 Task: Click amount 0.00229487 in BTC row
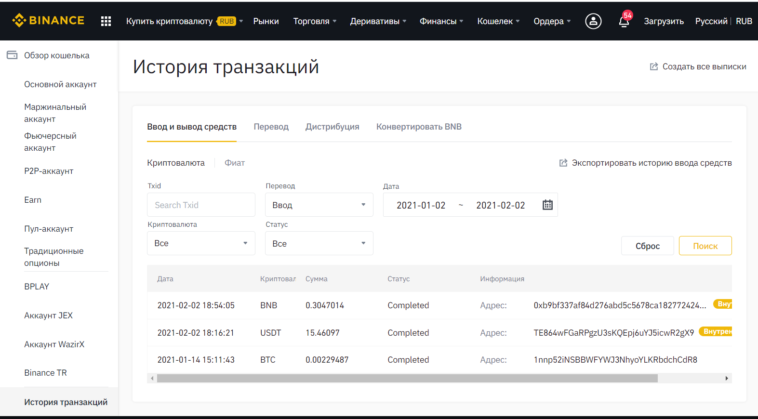pyautogui.click(x=327, y=360)
